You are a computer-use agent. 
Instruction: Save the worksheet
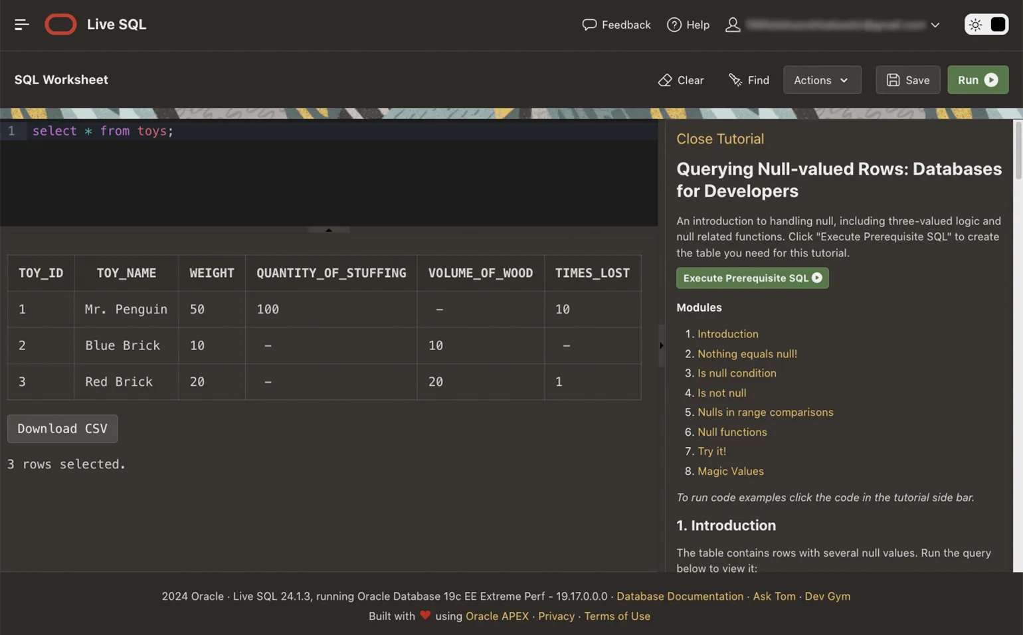coord(907,80)
